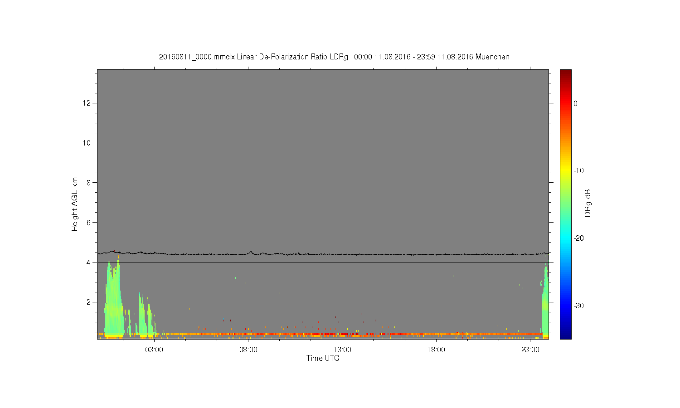Image resolution: width=680 pixels, height=408 pixels.
Task: Click the 03:00 time tick label
Action: pos(154,350)
